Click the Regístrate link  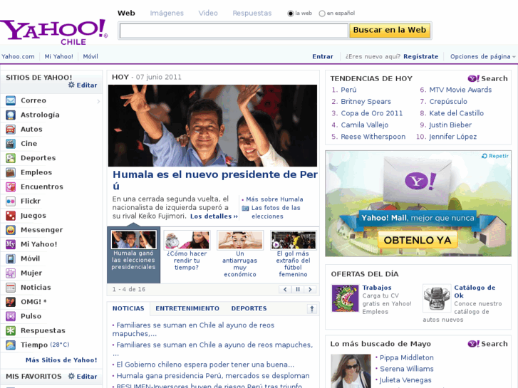pos(420,56)
